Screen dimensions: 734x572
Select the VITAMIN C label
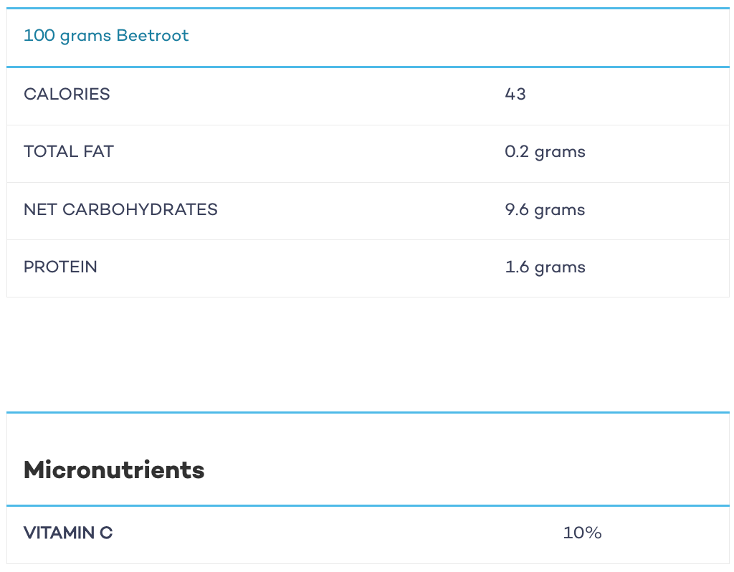click(x=68, y=533)
